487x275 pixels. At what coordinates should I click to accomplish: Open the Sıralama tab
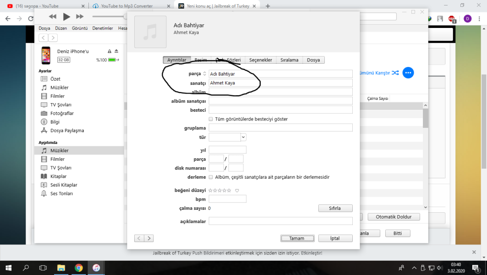tap(289, 60)
